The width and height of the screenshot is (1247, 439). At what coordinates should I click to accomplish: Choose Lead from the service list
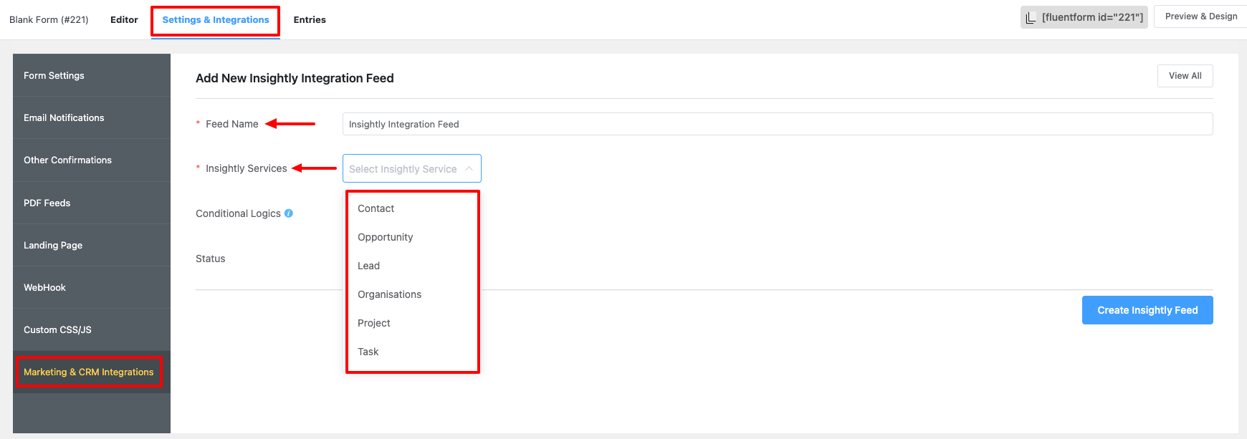coord(412,266)
